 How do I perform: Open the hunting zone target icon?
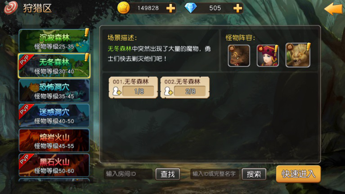(x=11, y=7)
